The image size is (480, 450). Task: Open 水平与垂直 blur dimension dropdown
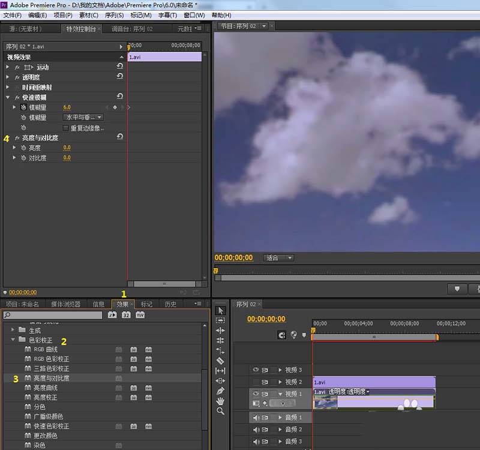83,117
